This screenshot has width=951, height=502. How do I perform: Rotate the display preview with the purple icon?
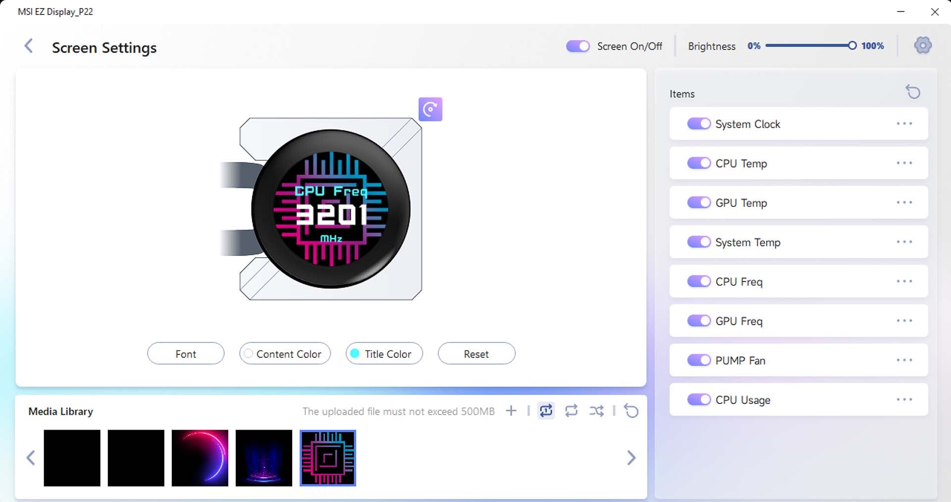[x=430, y=109]
